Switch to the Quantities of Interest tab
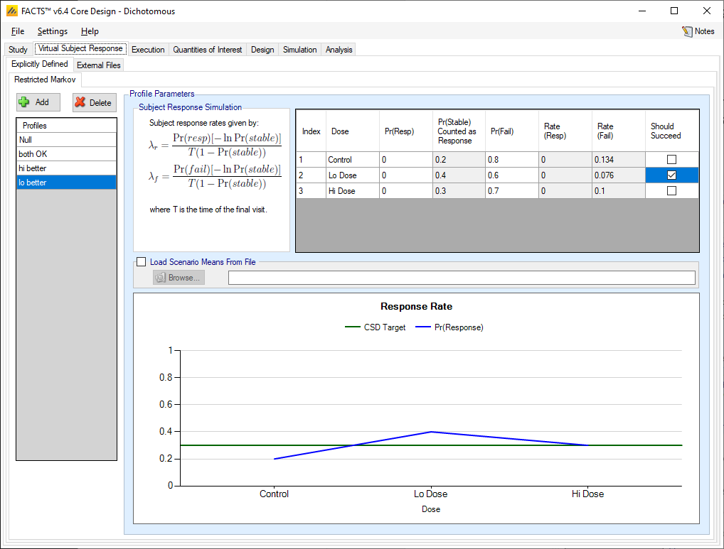The width and height of the screenshot is (724, 549). [x=208, y=50]
